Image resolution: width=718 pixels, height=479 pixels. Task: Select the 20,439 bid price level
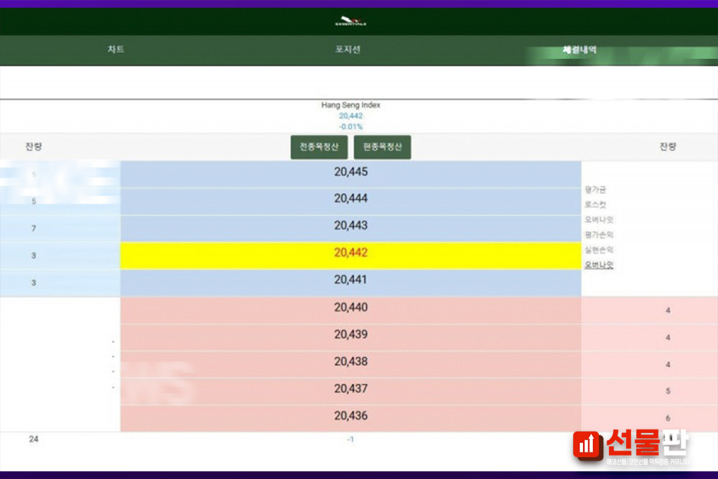350,335
